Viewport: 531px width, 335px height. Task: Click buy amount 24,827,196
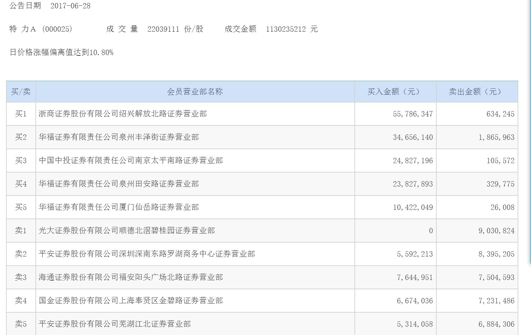coord(413,161)
